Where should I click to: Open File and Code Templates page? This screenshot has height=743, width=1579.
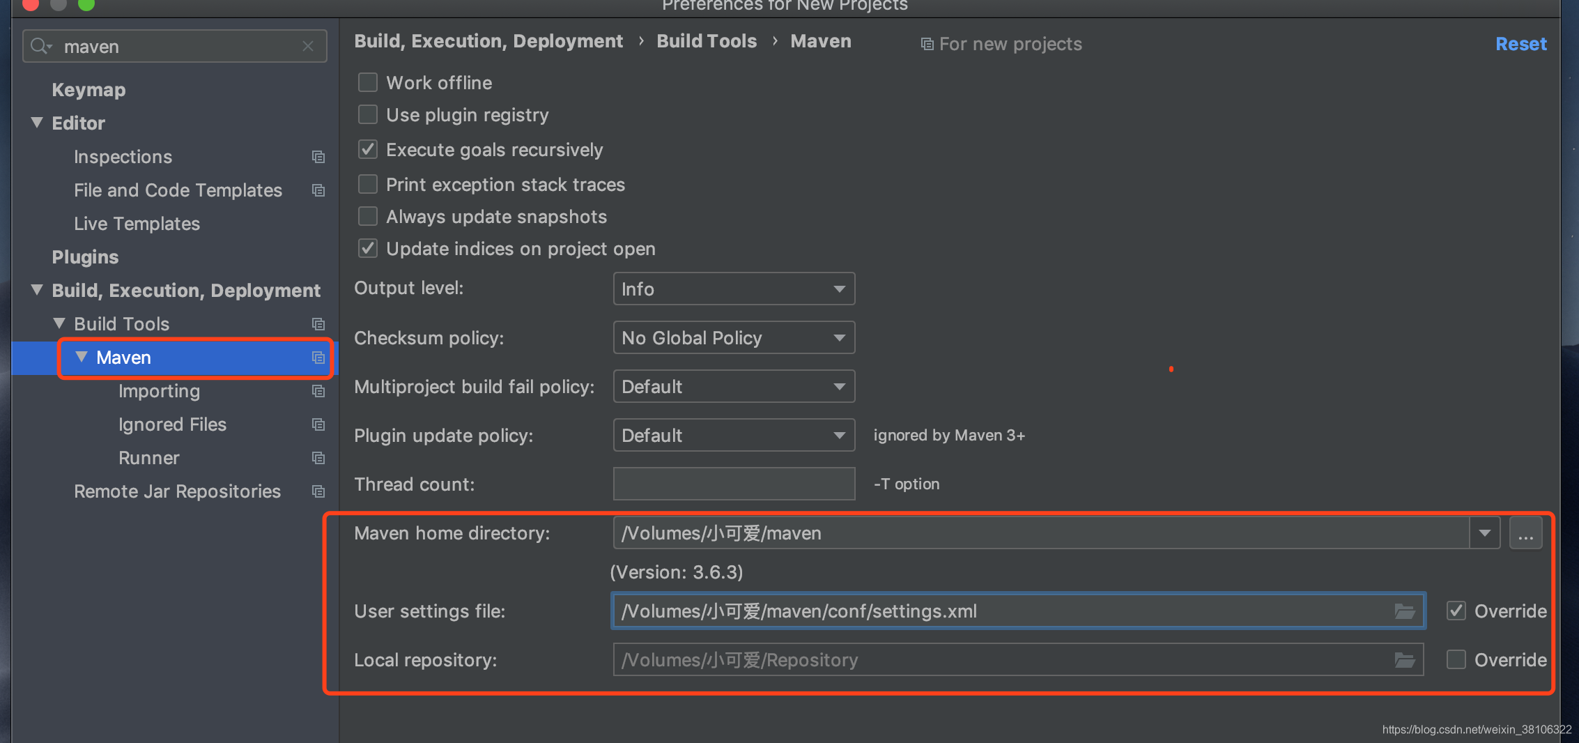[178, 190]
